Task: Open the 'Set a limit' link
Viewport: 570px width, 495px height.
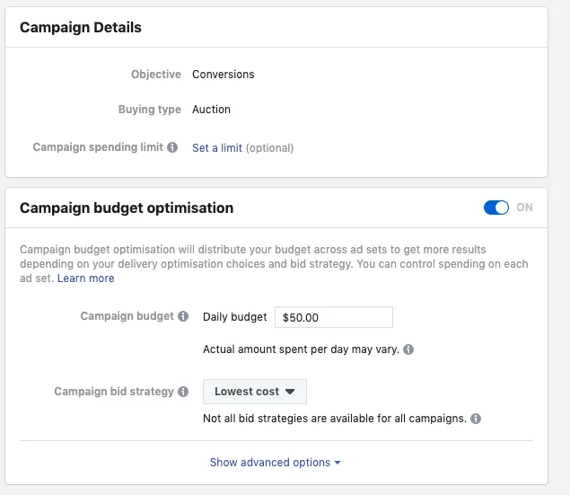Action: (217, 147)
